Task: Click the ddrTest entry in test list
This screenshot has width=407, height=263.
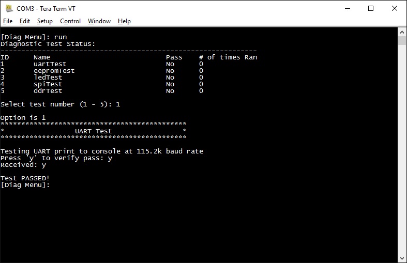Action: [48, 91]
